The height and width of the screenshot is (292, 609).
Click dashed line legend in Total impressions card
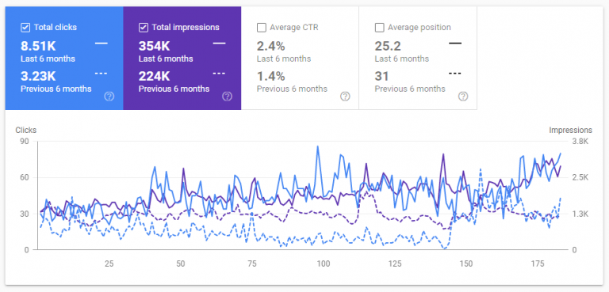point(219,73)
